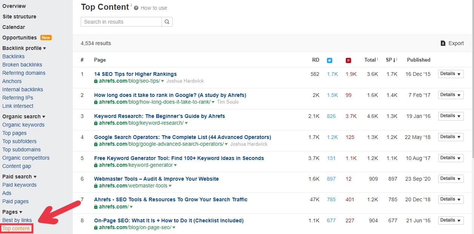Open Calendar in the sidebar
Image resolution: width=474 pixels, height=234 pixels.
coord(14,27)
